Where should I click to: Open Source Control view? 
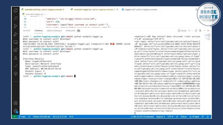[x=16, y=26]
